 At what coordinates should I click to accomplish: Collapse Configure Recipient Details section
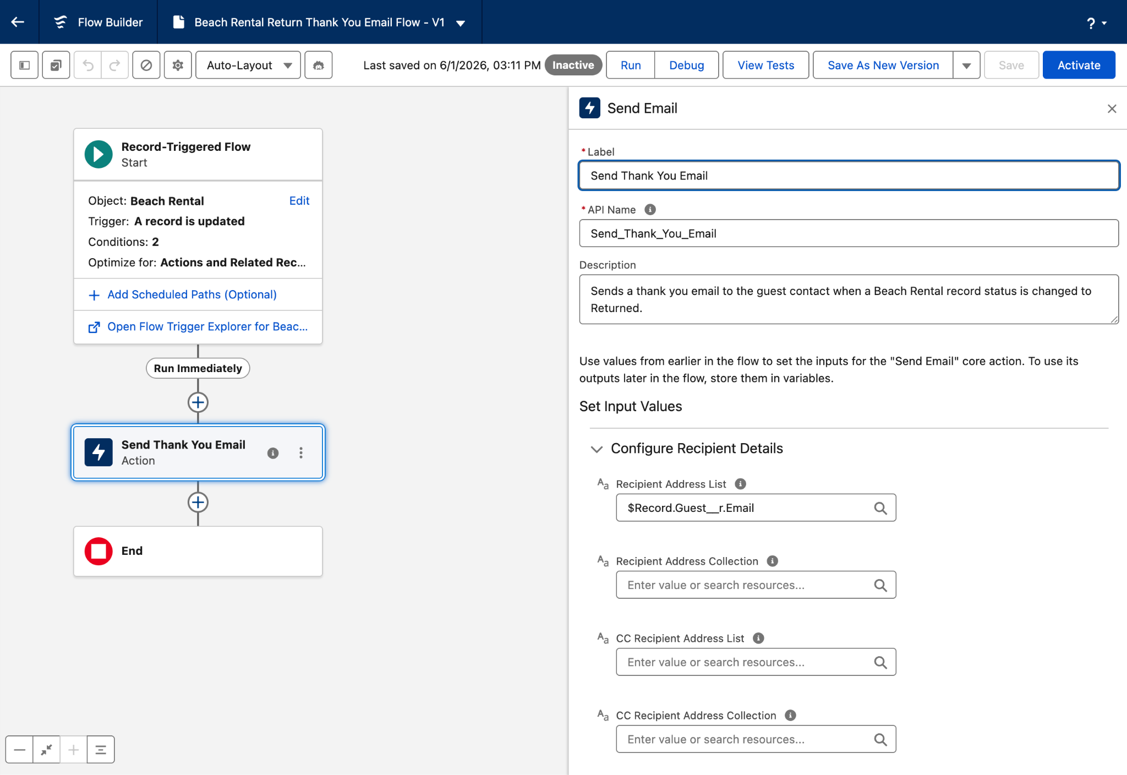[597, 449]
